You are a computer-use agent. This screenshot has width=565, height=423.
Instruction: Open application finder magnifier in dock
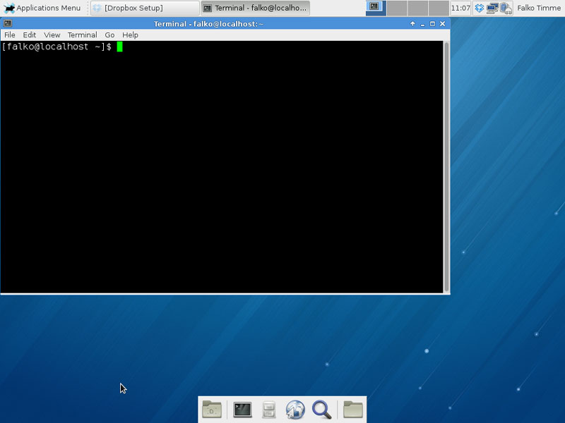pos(322,410)
